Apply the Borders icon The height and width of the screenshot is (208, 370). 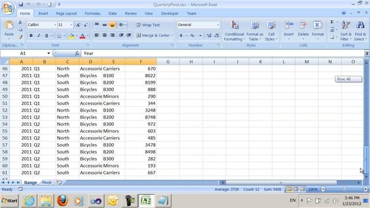59,36
